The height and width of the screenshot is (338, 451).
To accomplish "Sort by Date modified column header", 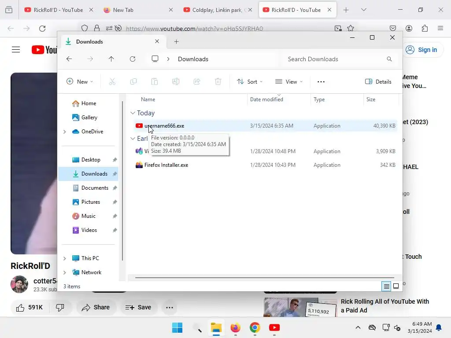I will pos(266,99).
